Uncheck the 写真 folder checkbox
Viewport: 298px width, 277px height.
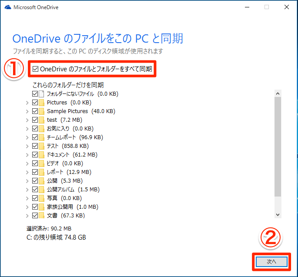(35, 198)
